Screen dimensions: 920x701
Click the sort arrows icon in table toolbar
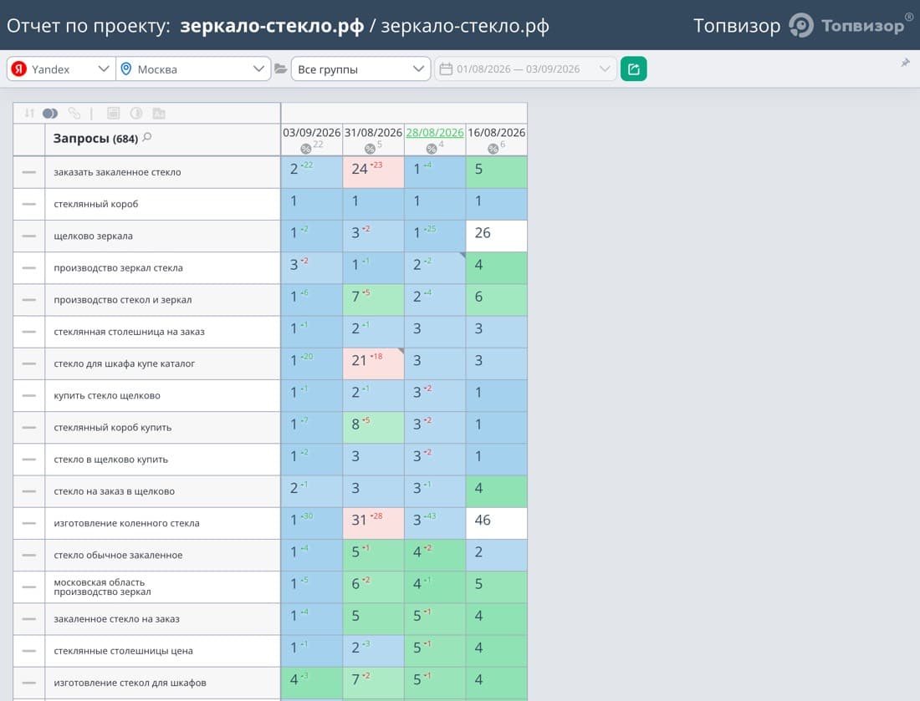tap(29, 113)
